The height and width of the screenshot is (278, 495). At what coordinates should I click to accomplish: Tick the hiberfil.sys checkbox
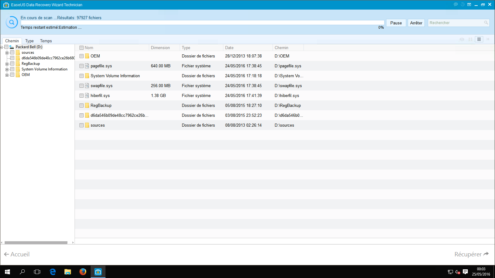click(x=82, y=96)
